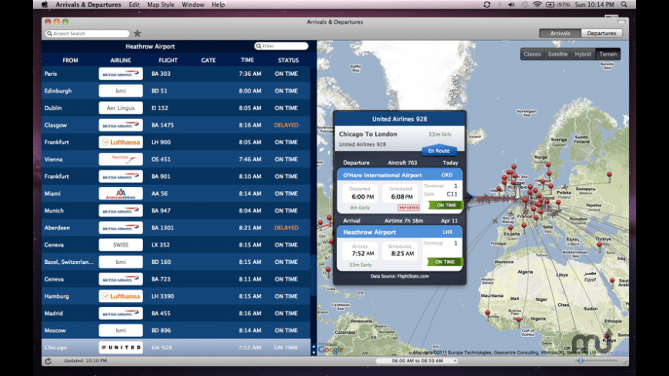
Task: Open the time range dropdown 06:00 AM to 08:59 AM
Action: pyautogui.click(x=417, y=361)
